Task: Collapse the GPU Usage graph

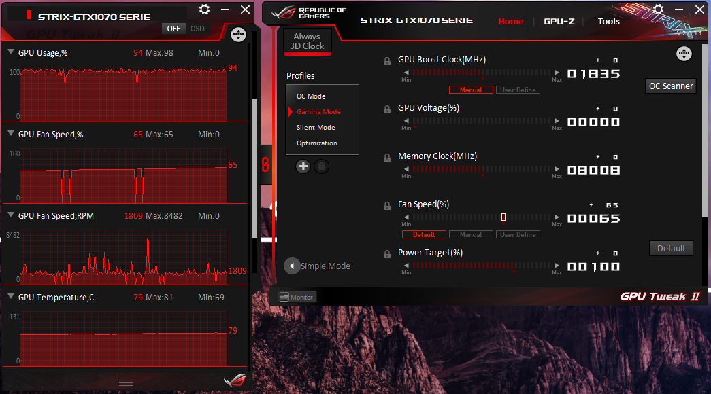Action: coord(11,52)
